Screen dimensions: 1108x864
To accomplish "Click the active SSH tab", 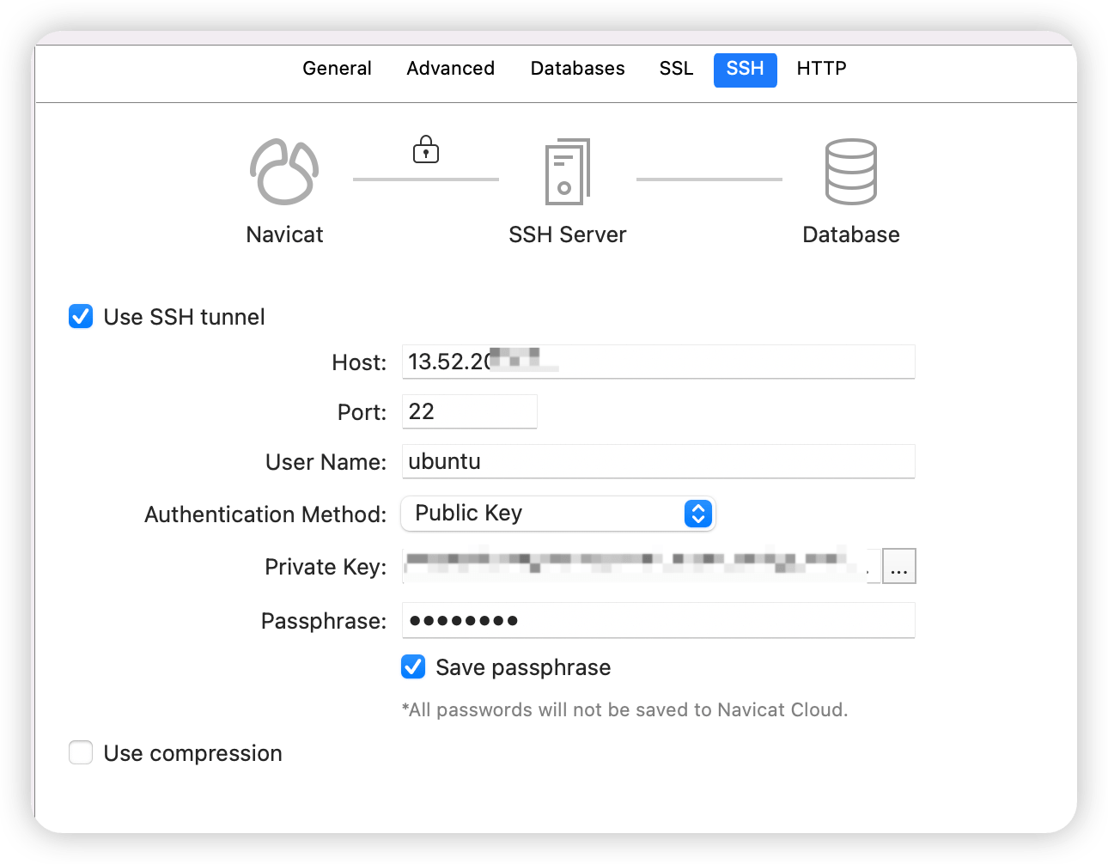I will pos(745,70).
